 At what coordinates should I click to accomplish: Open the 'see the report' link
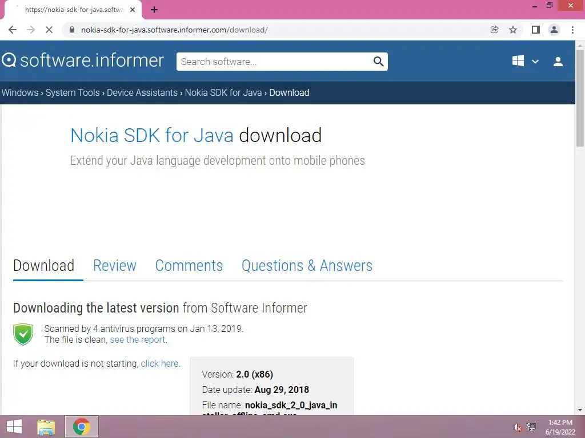tap(137, 340)
